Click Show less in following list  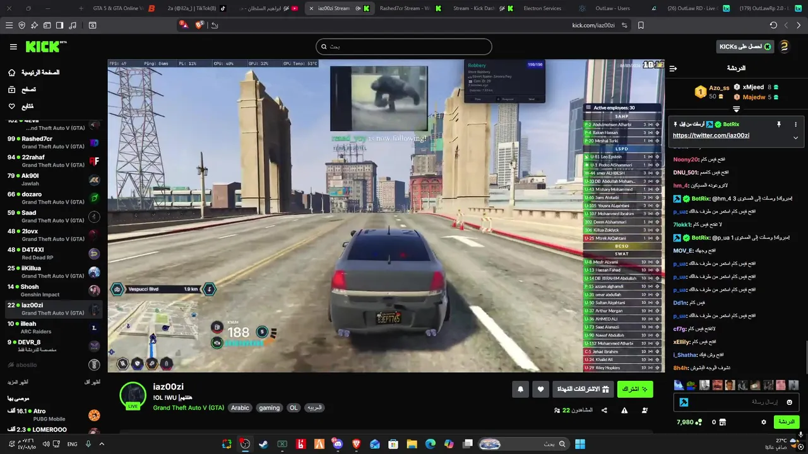(x=92, y=382)
